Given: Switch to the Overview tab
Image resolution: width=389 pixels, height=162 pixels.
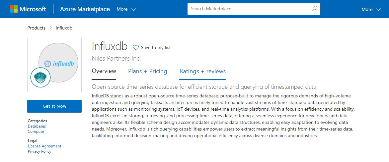Looking at the screenshot, I should coord(104,71).
